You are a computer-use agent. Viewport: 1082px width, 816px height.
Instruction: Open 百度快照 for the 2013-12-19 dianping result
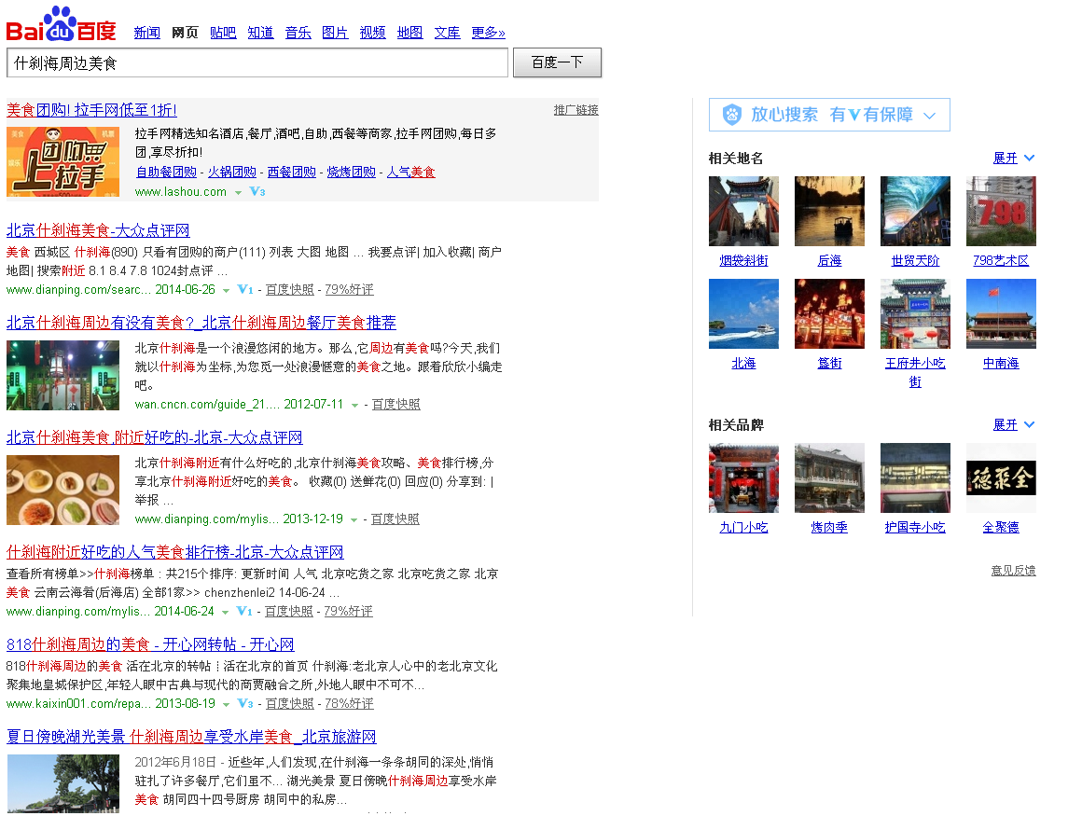tap(395, 519)
